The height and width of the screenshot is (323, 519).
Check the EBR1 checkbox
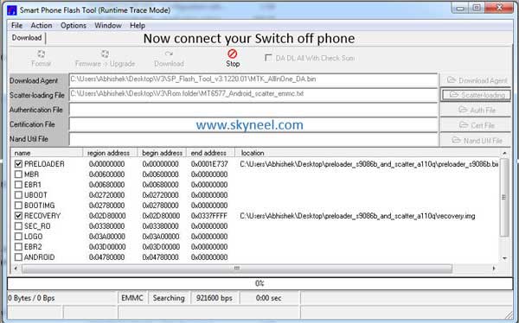pyautogui.click(x=18, y=185)
